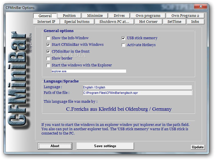Enable the Activate Hotkeys checkbox
The width and height of the screenshot is (215, 160).
(124, 45)
